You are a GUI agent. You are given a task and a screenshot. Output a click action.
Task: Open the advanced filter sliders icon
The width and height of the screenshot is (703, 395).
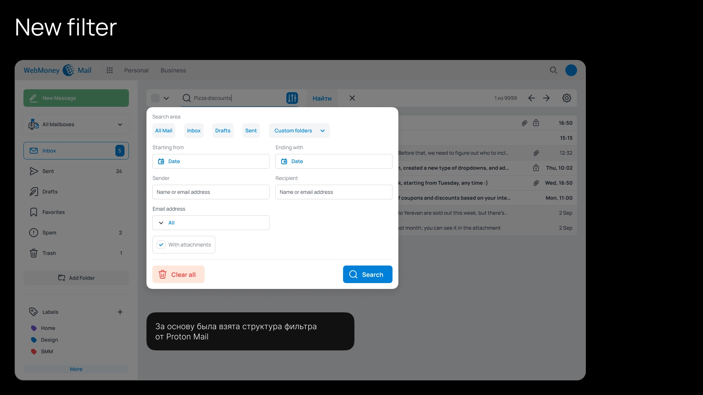pos(292,98)
